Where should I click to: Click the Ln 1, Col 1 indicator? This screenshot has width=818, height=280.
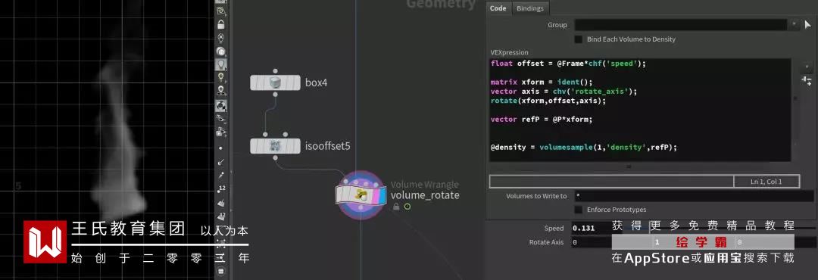coord(766,182)
